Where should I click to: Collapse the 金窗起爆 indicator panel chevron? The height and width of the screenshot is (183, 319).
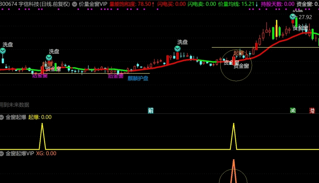click(2, 117)
